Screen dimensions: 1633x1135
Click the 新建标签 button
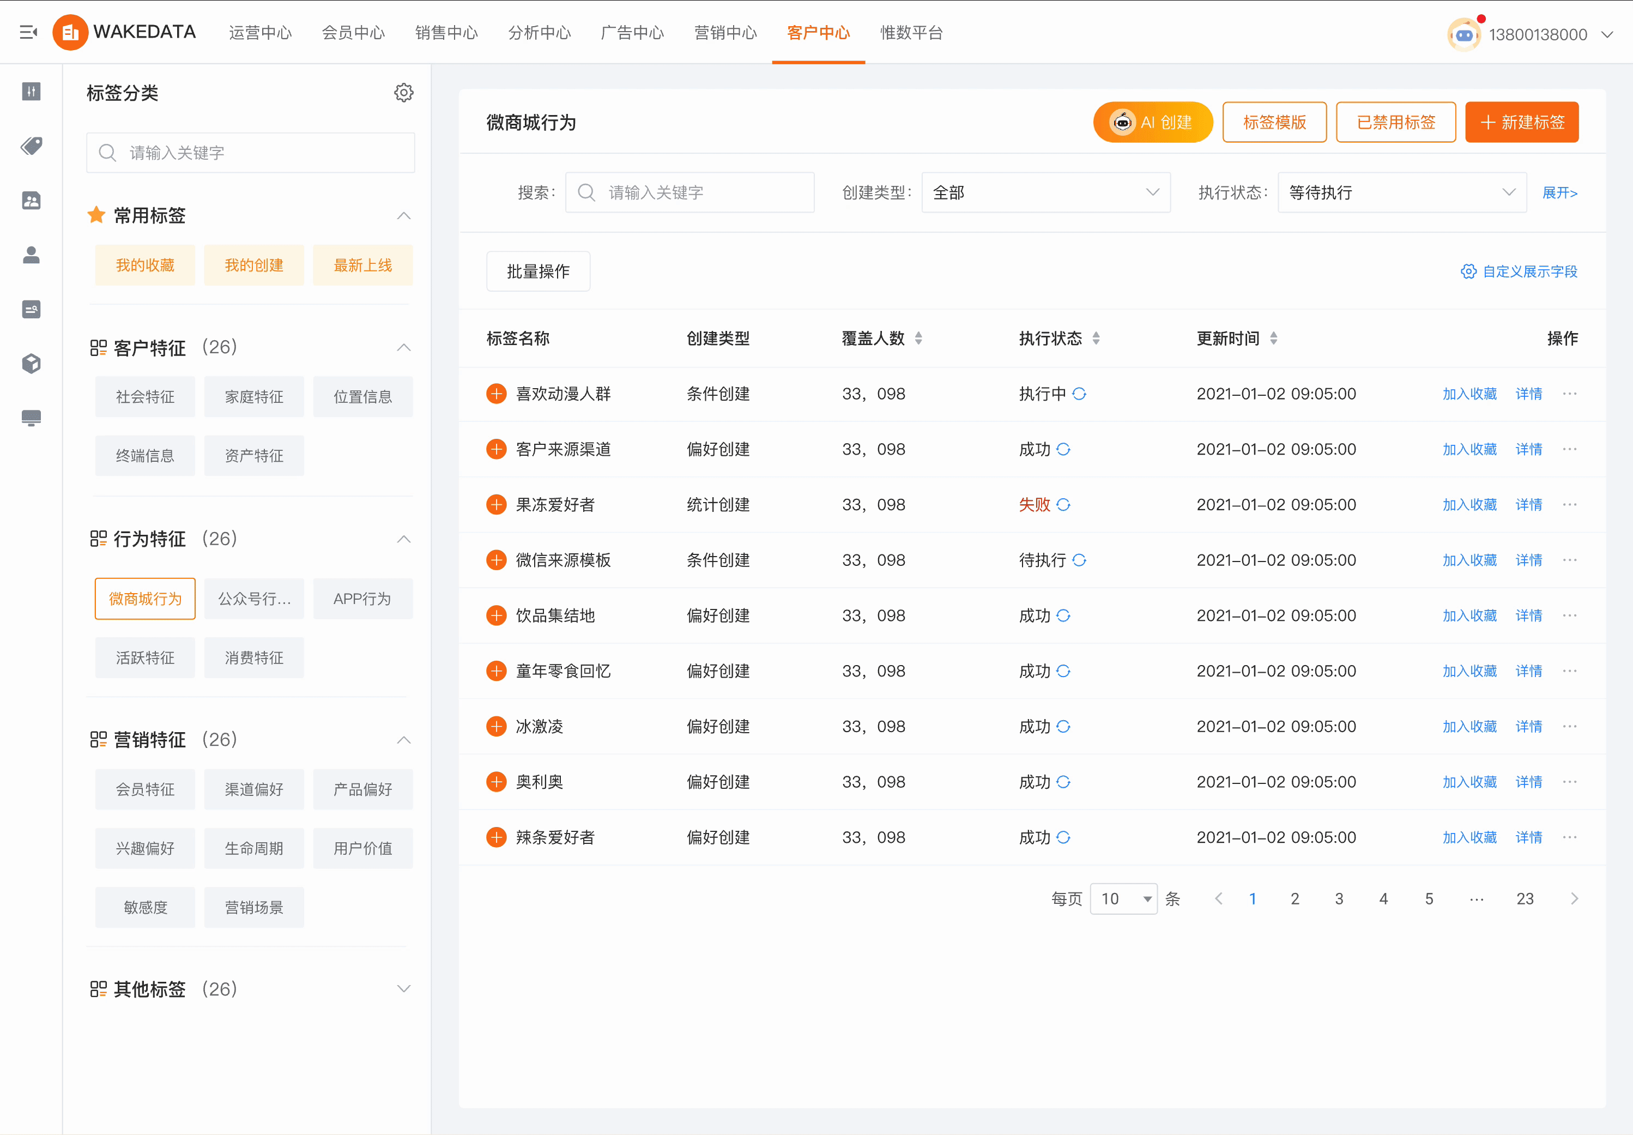[x=1521, y=122]
